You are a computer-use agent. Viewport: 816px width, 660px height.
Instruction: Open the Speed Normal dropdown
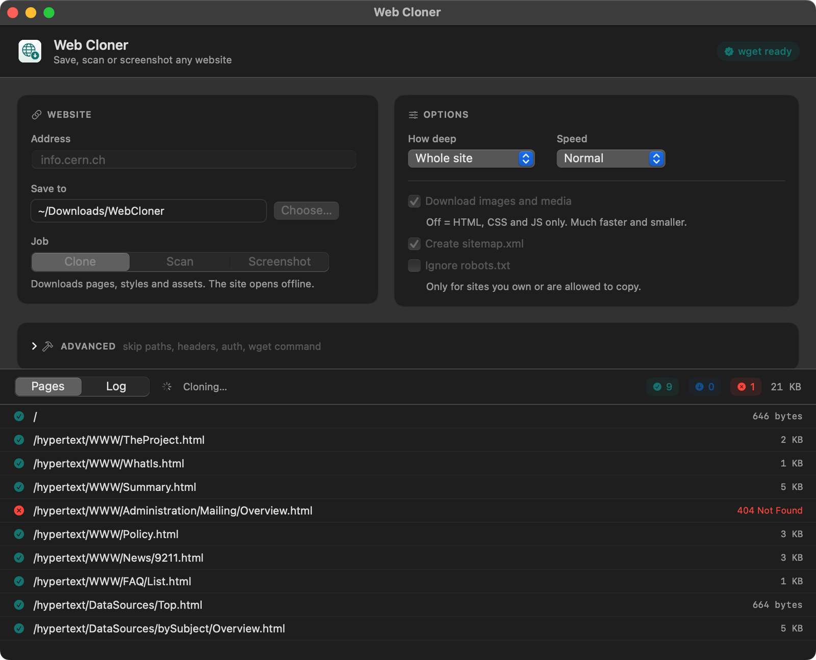610,159
